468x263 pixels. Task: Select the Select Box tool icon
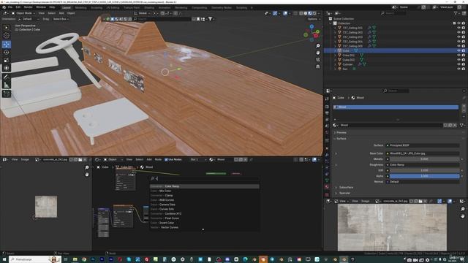click(x=7, y=28)
